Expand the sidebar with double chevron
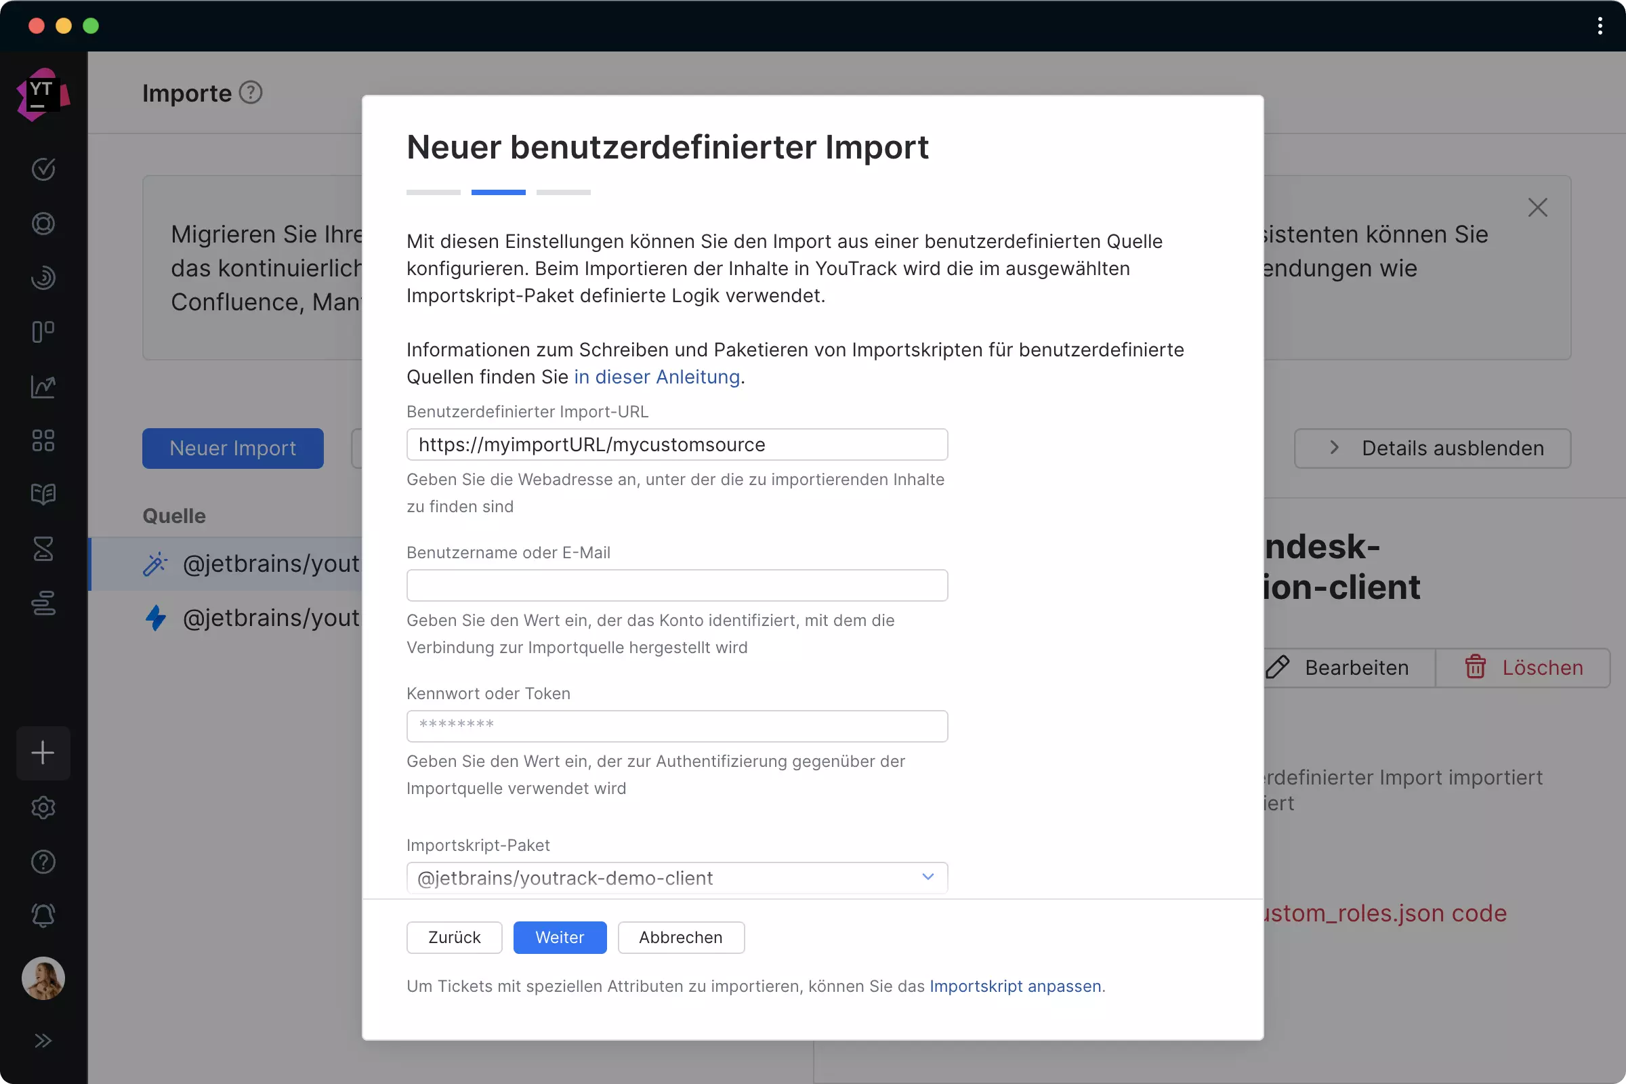 click(43, 1041)
